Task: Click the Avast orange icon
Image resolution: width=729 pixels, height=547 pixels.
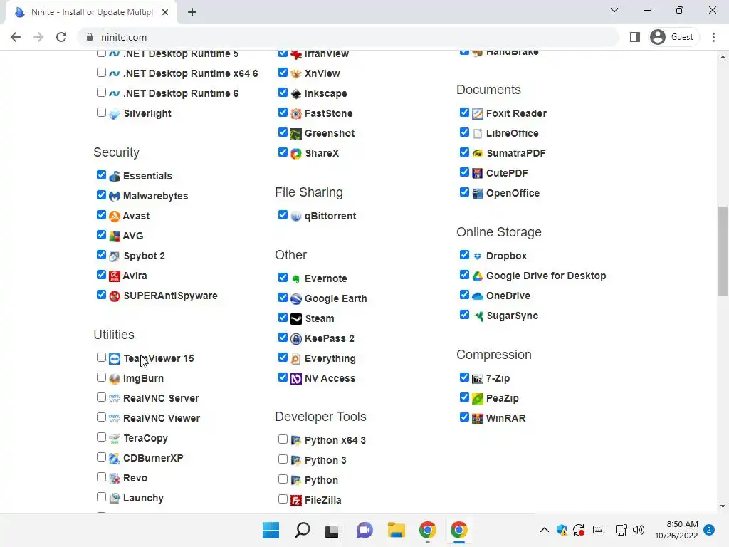Action: pos(115,217)
